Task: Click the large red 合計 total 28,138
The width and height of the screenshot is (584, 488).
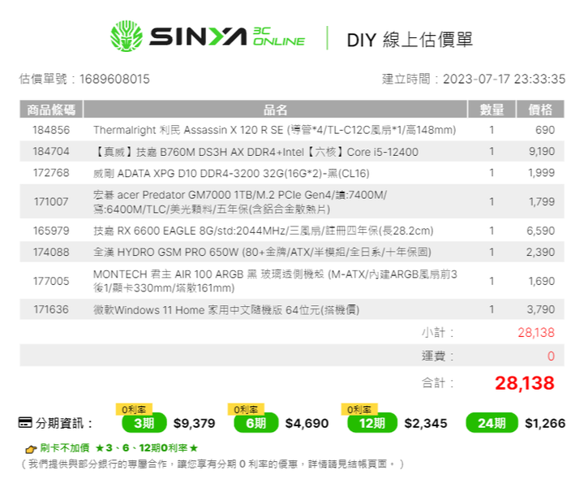Action: (525, 383)
